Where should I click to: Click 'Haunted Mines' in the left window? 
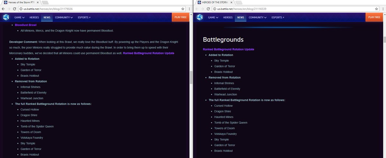[30, 121]
